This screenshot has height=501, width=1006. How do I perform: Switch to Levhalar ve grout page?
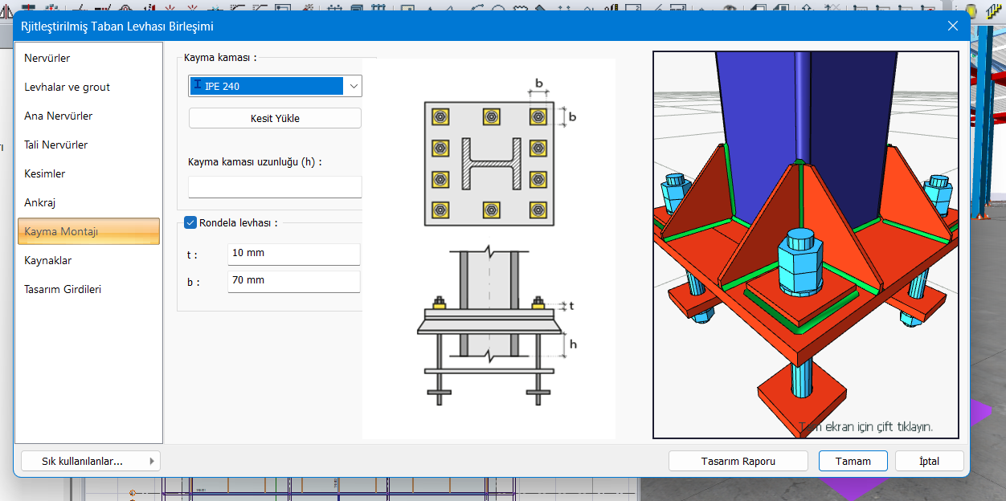pyautogui.click(x=67, y=88)
